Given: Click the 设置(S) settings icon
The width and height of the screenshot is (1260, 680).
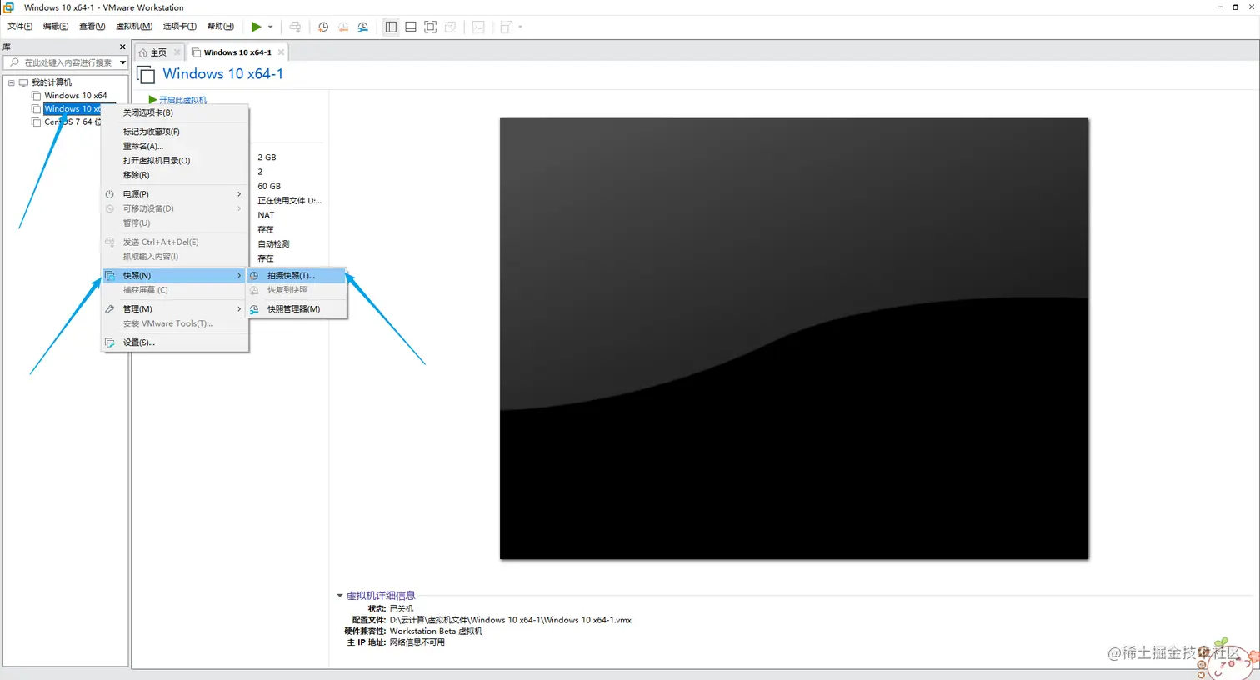Looking at the screenshot, I should click(x=110, y=342).
